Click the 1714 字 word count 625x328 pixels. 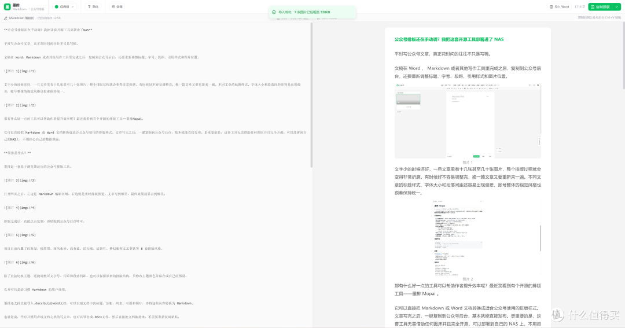[x=579, y=7]
